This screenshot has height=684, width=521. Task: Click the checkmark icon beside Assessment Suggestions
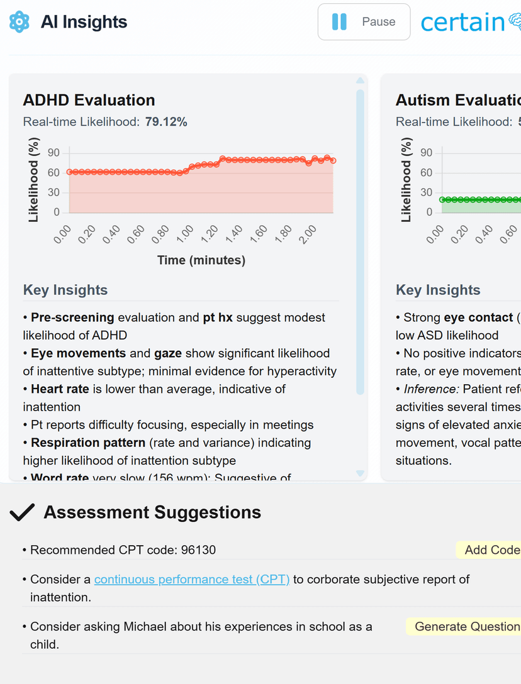(22, 512)
